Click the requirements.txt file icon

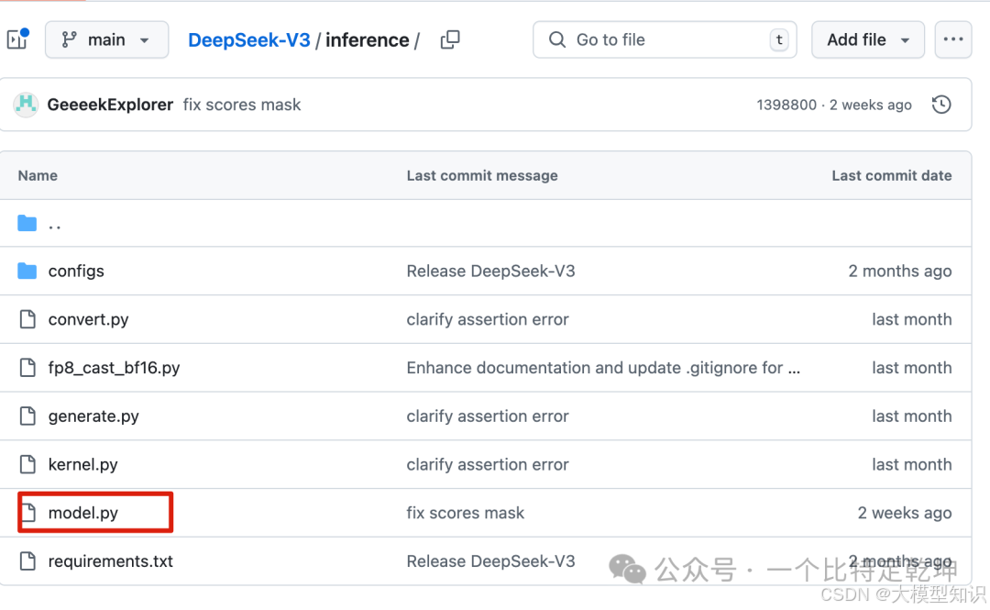point(27,560)
